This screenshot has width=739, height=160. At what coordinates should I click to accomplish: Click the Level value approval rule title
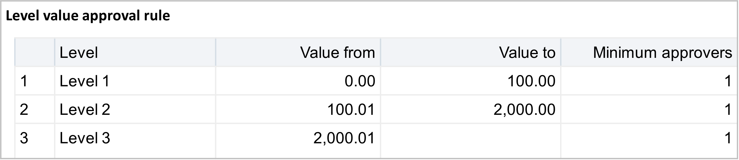[88, 16]
